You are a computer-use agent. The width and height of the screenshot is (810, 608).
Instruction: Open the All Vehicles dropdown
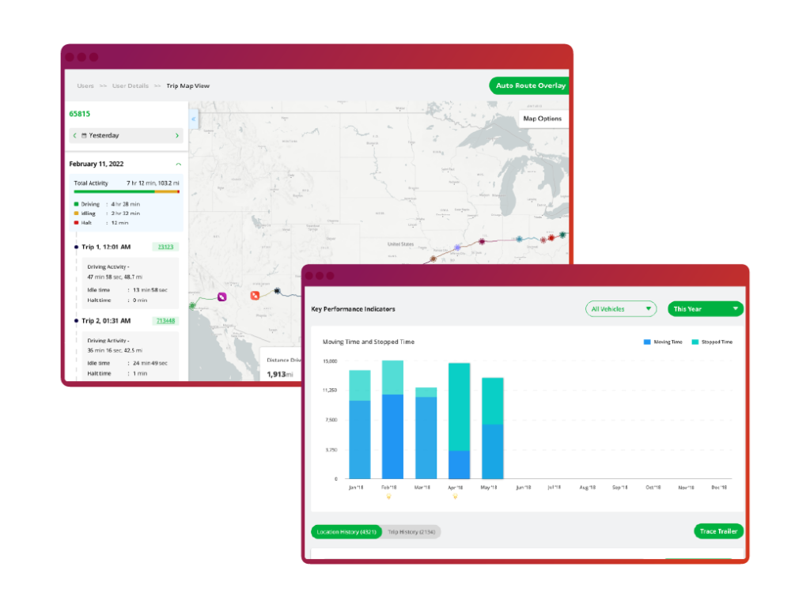click(621, 309)
